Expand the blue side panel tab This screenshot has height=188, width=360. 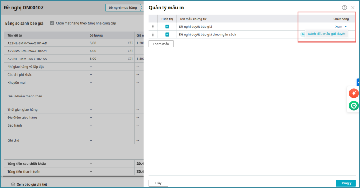click(x=358, y=83)
